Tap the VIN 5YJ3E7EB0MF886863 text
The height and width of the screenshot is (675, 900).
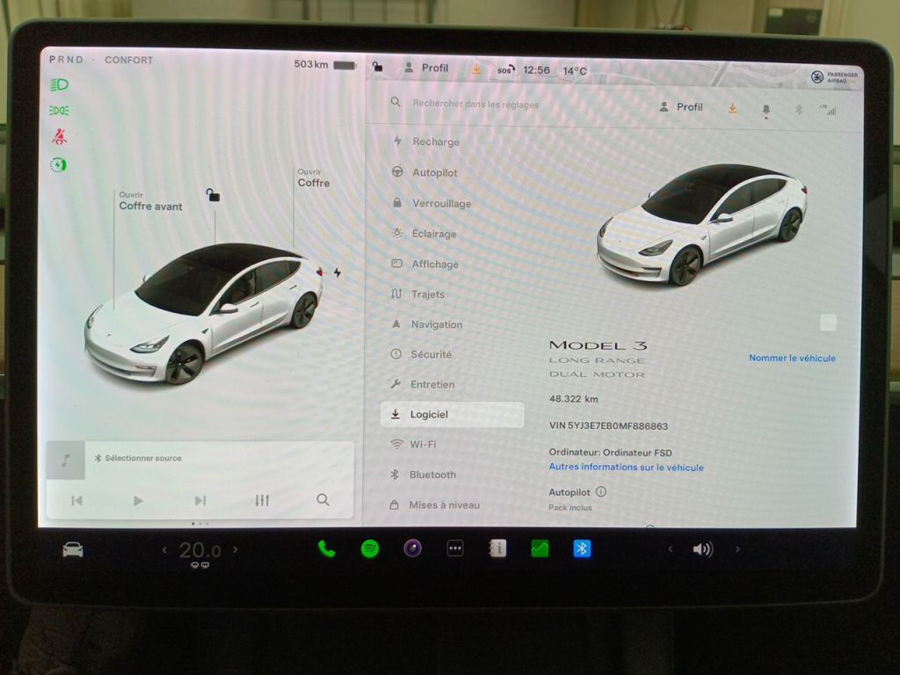608,426
